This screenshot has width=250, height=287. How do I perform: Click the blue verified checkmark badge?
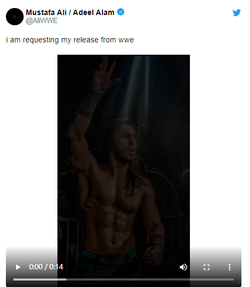pyautogui.click(x=121, y=12)
